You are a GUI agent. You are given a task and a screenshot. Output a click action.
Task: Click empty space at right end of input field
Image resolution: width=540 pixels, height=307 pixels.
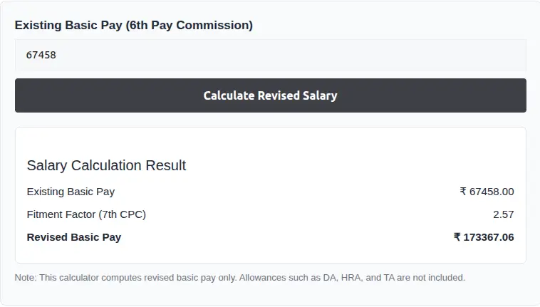(x=499, y=55)
